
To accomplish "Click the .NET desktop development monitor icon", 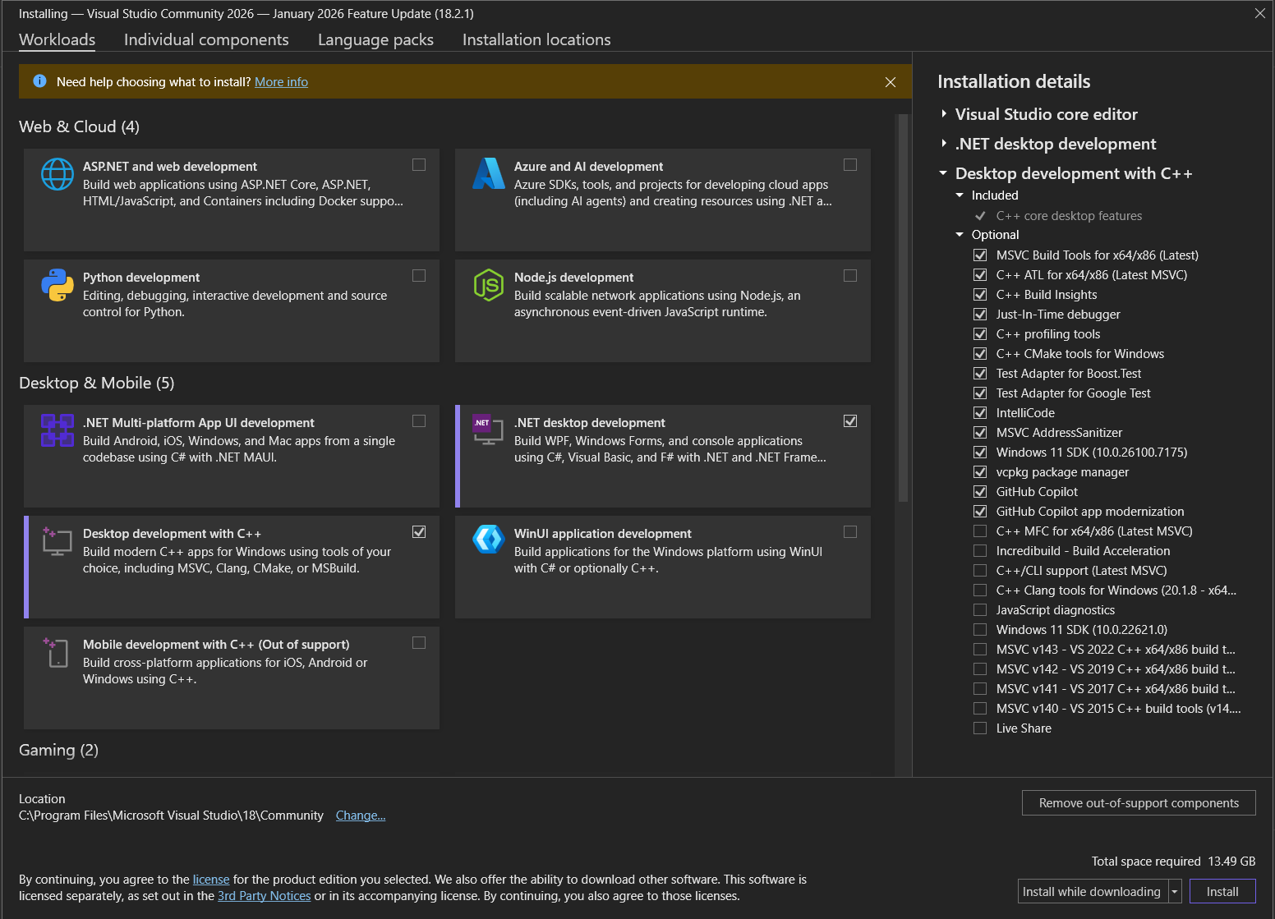I will click(489, 430).
